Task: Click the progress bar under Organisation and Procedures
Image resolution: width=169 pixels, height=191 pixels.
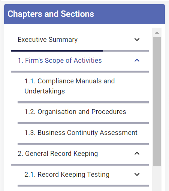Action: (83, 123)
